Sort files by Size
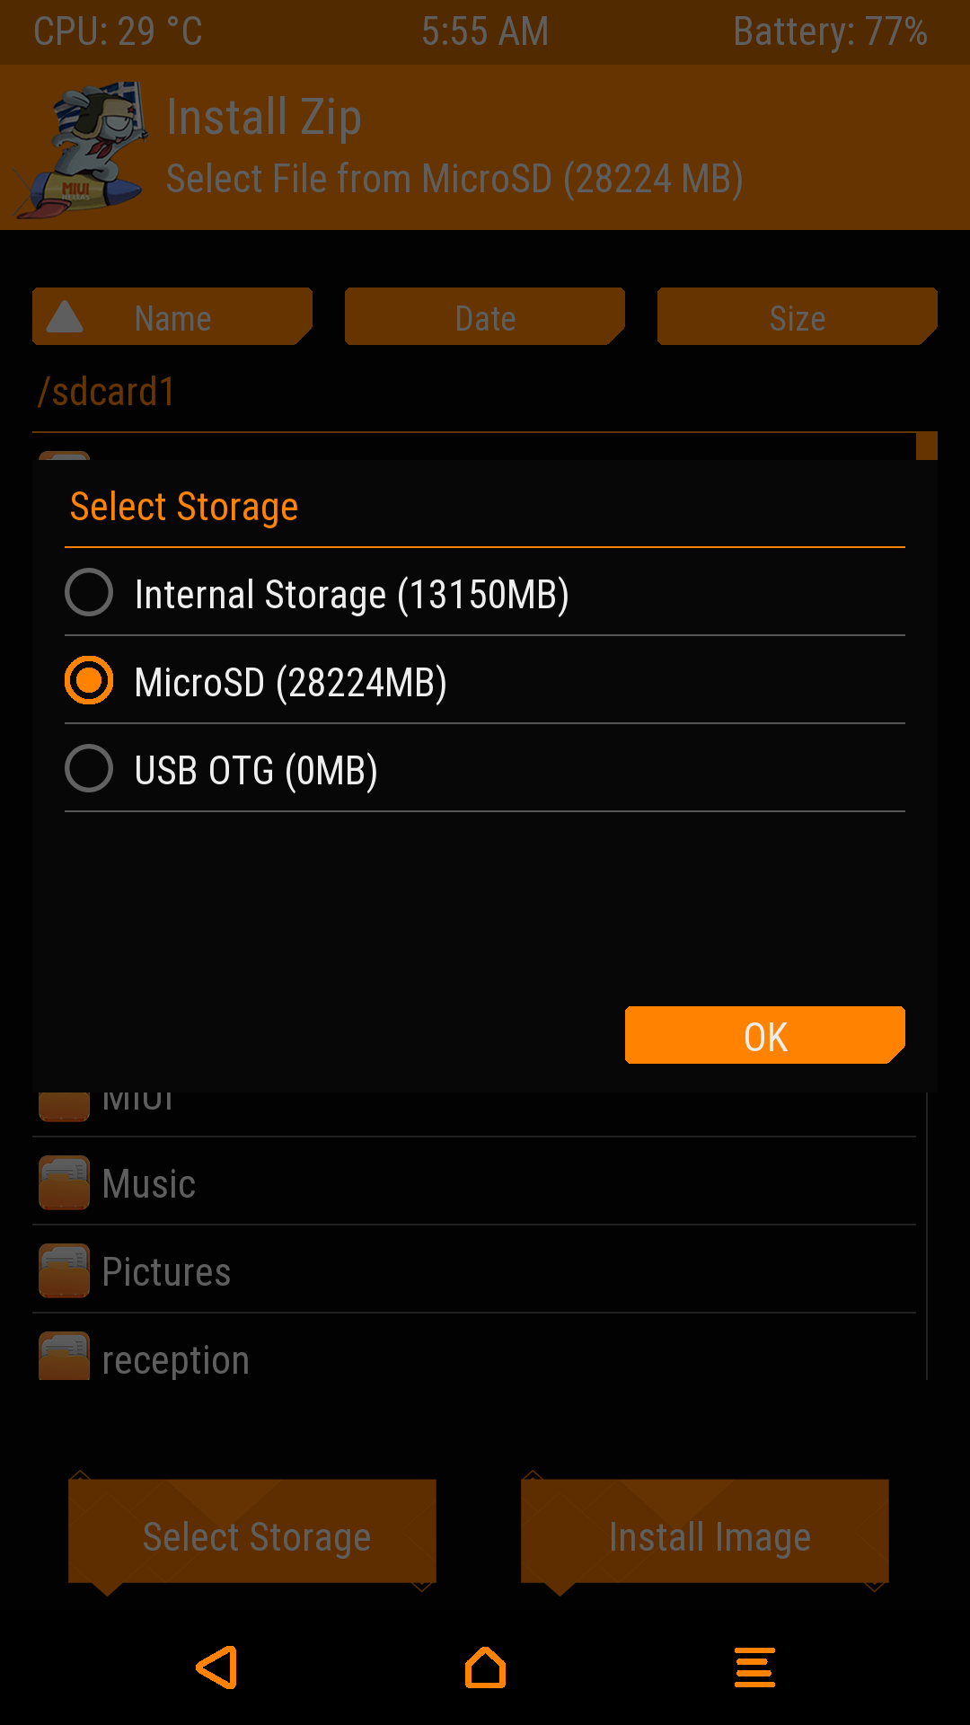Viewport: 970px width, 1725px height. pyautogui.click(x=797, y=317)
